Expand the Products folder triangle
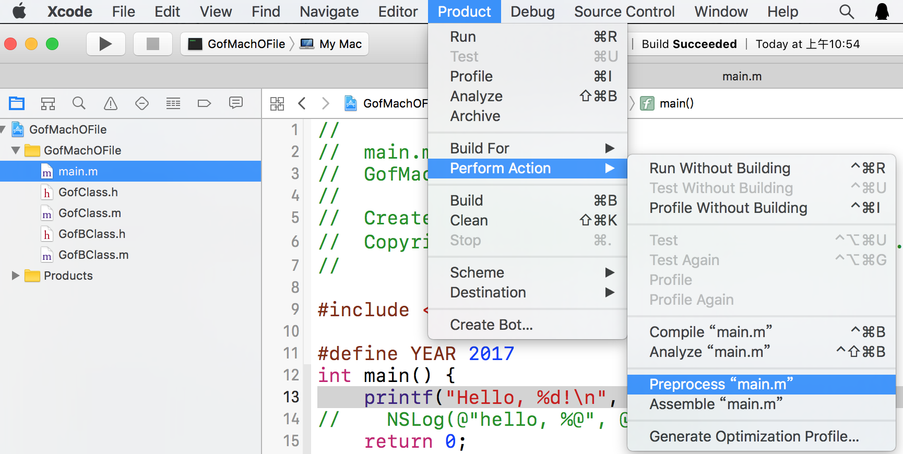 click(16, 276)
